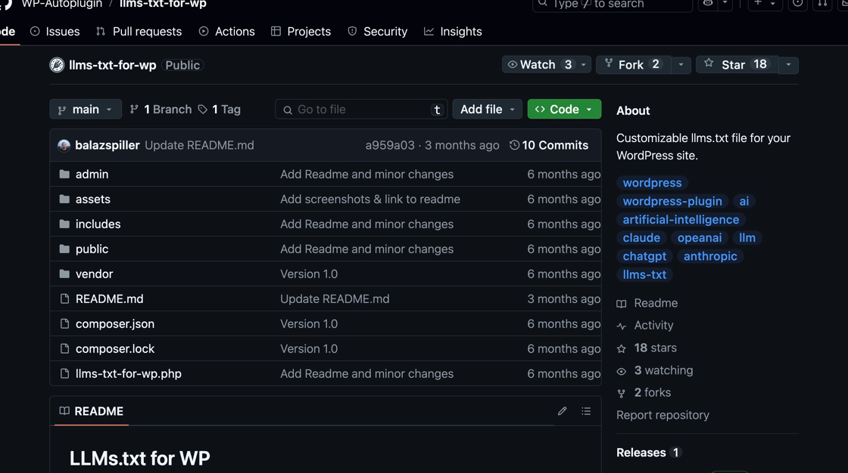848x473 pixels.
Task: Open the assets folder
Action: point(93,199)
